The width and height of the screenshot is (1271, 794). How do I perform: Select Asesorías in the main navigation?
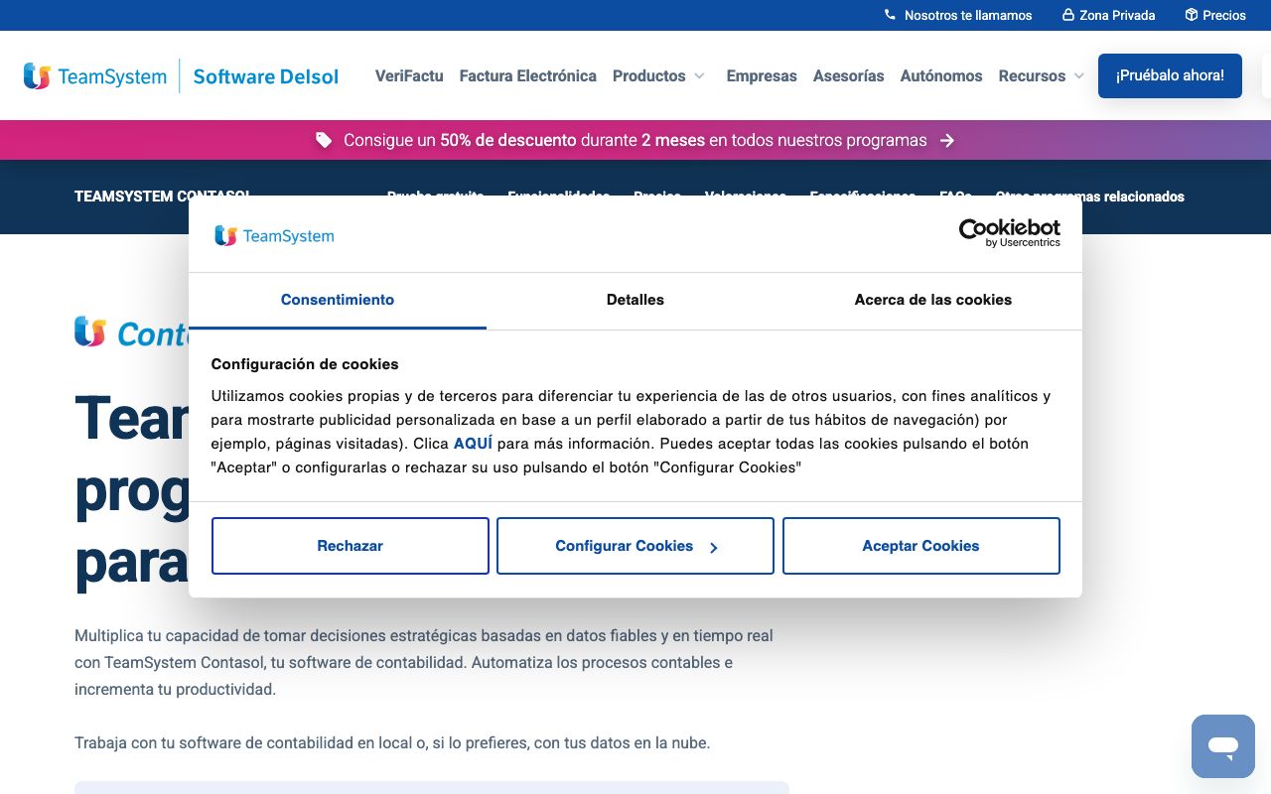tap(849, 76)
